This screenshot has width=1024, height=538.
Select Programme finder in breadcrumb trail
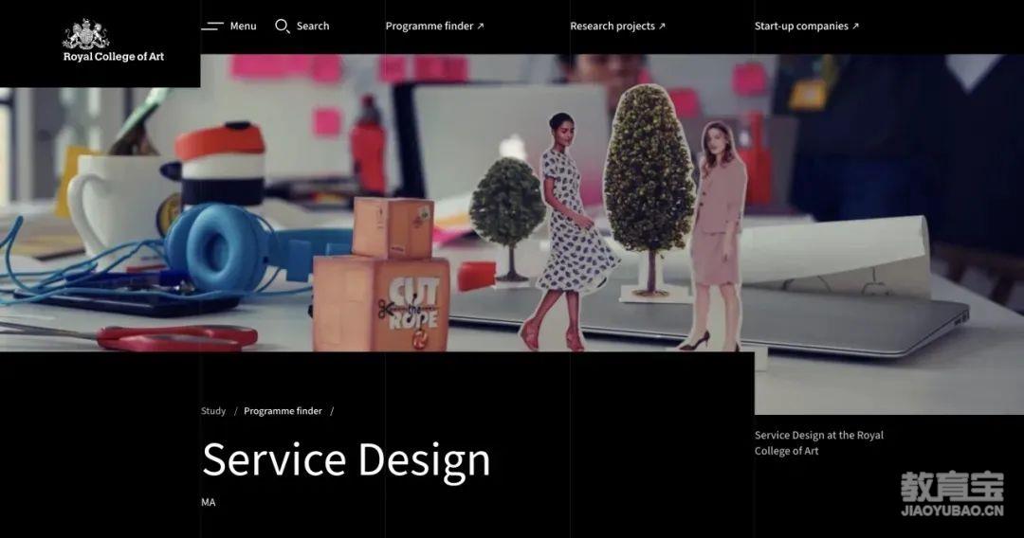pyautogui.click(x=283, y=411)
